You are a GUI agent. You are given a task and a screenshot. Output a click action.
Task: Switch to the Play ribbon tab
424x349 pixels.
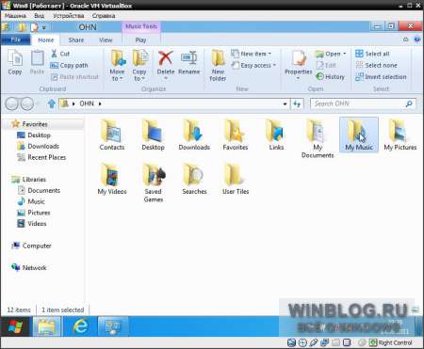coord(140,40)
